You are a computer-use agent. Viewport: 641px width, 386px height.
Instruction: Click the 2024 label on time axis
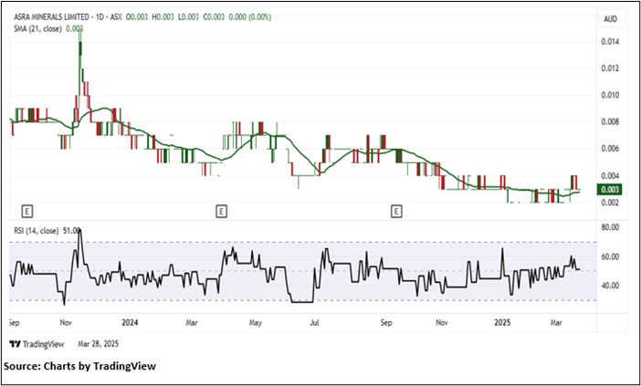pyautogui.click(x=130, y=323)
